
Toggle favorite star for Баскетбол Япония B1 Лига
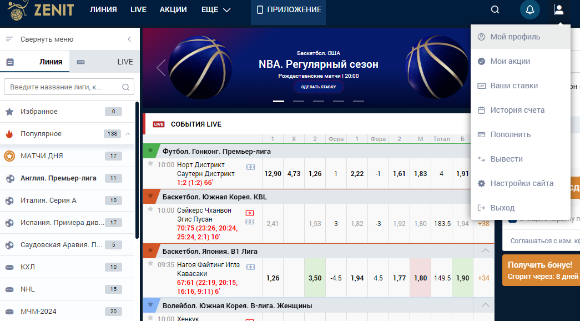tap(150, 250)
